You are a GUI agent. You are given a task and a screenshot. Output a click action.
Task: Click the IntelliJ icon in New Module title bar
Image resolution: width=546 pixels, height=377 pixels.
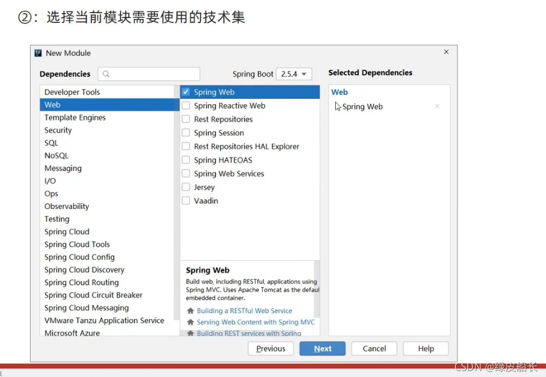coord(38,53)
